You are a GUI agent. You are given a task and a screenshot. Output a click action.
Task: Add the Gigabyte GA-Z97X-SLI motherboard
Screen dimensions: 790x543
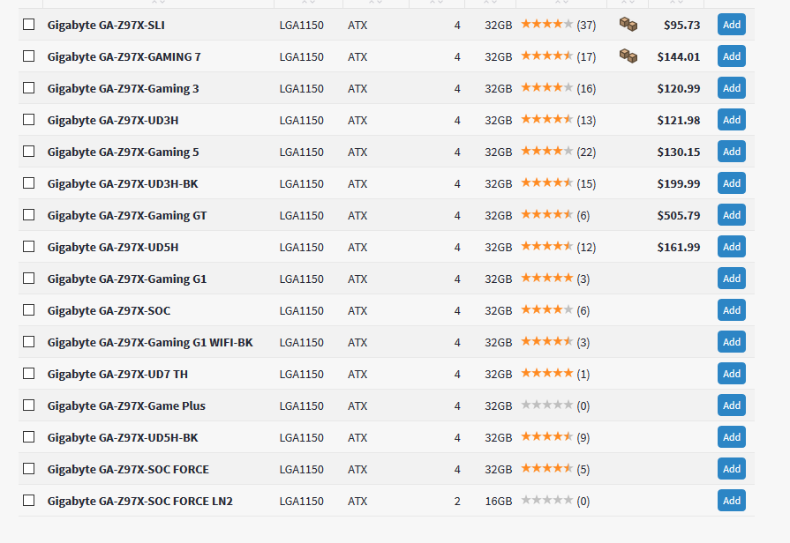tap(732, 24)
